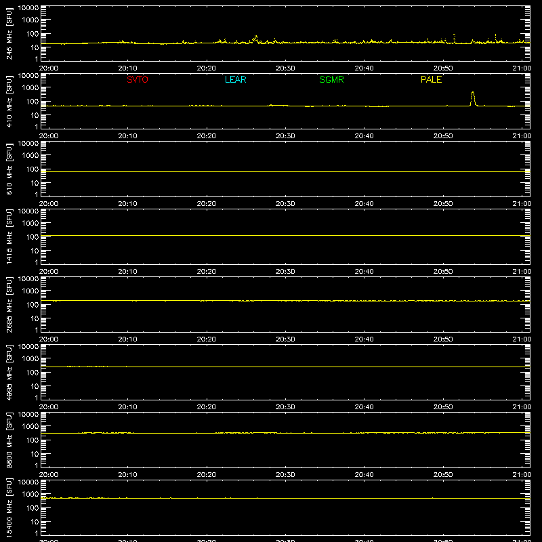This screenshot has width=542, height=542.
Task: Click the 1000 tick value on 4995 MHz axis
Action: [x=30, y=359]
